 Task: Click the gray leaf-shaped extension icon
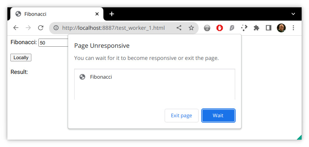point(232,28)
